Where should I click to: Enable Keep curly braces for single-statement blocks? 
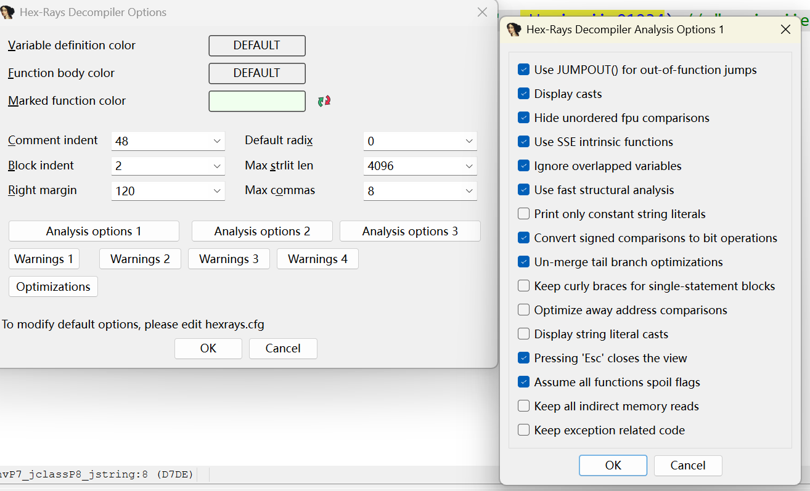(x=524, y=286)
